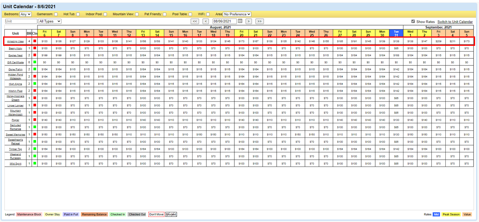Click the Don't Move legend item

[156, 215]
